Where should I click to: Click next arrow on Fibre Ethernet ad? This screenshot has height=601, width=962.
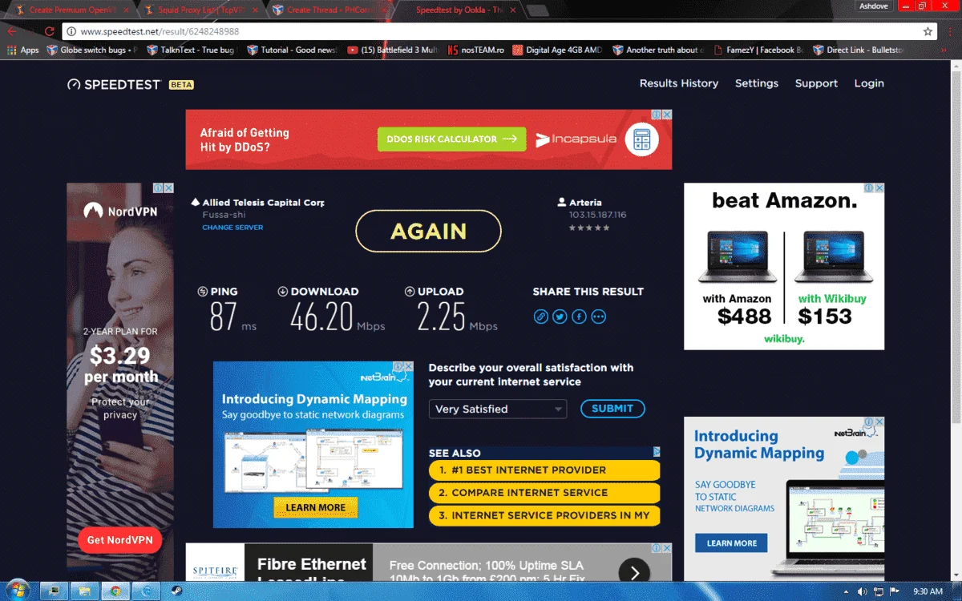point(634,572)
